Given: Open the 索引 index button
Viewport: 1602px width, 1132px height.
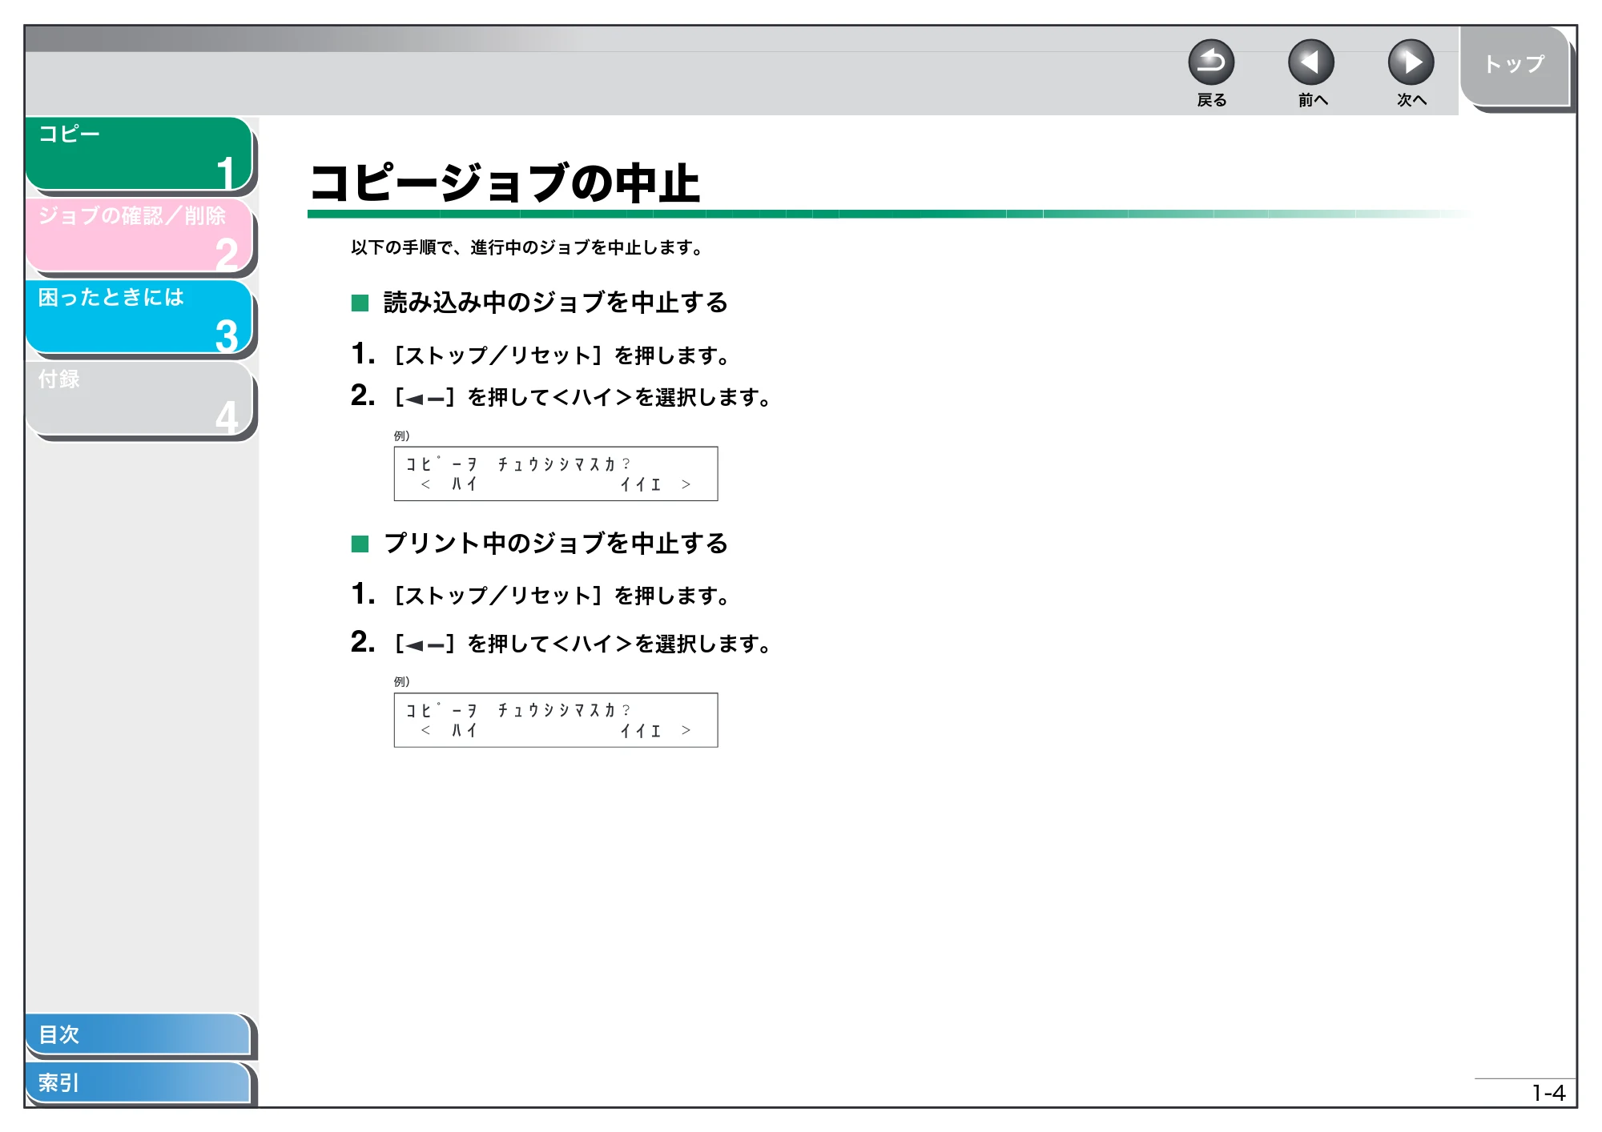Looking at the screenshot, I should (138, 1082).
